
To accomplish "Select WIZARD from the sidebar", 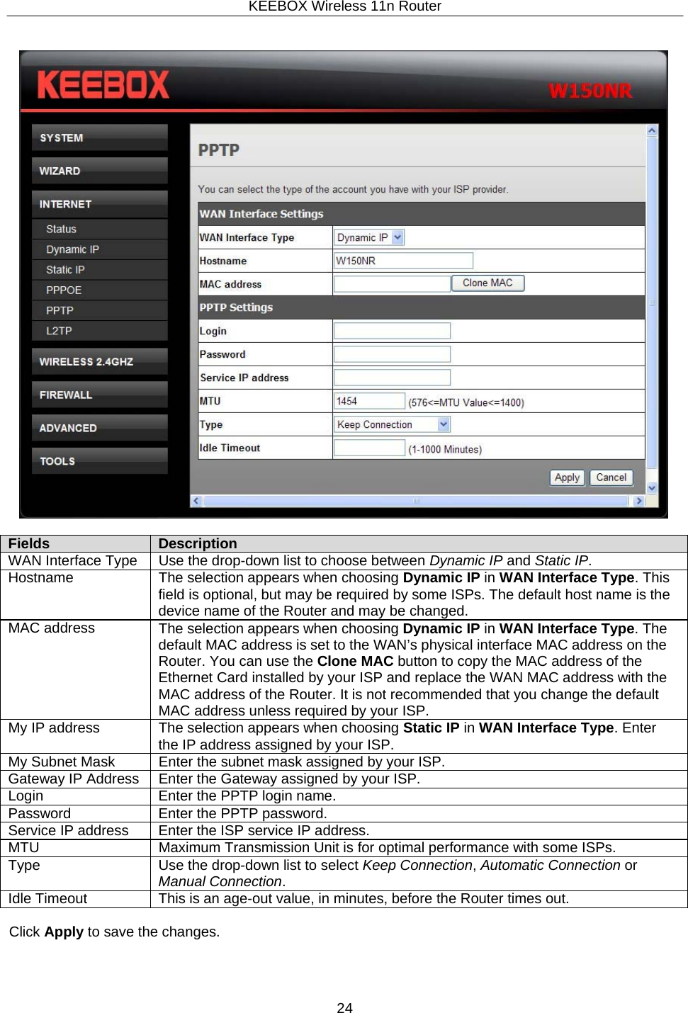I will [x=99, y=171].
